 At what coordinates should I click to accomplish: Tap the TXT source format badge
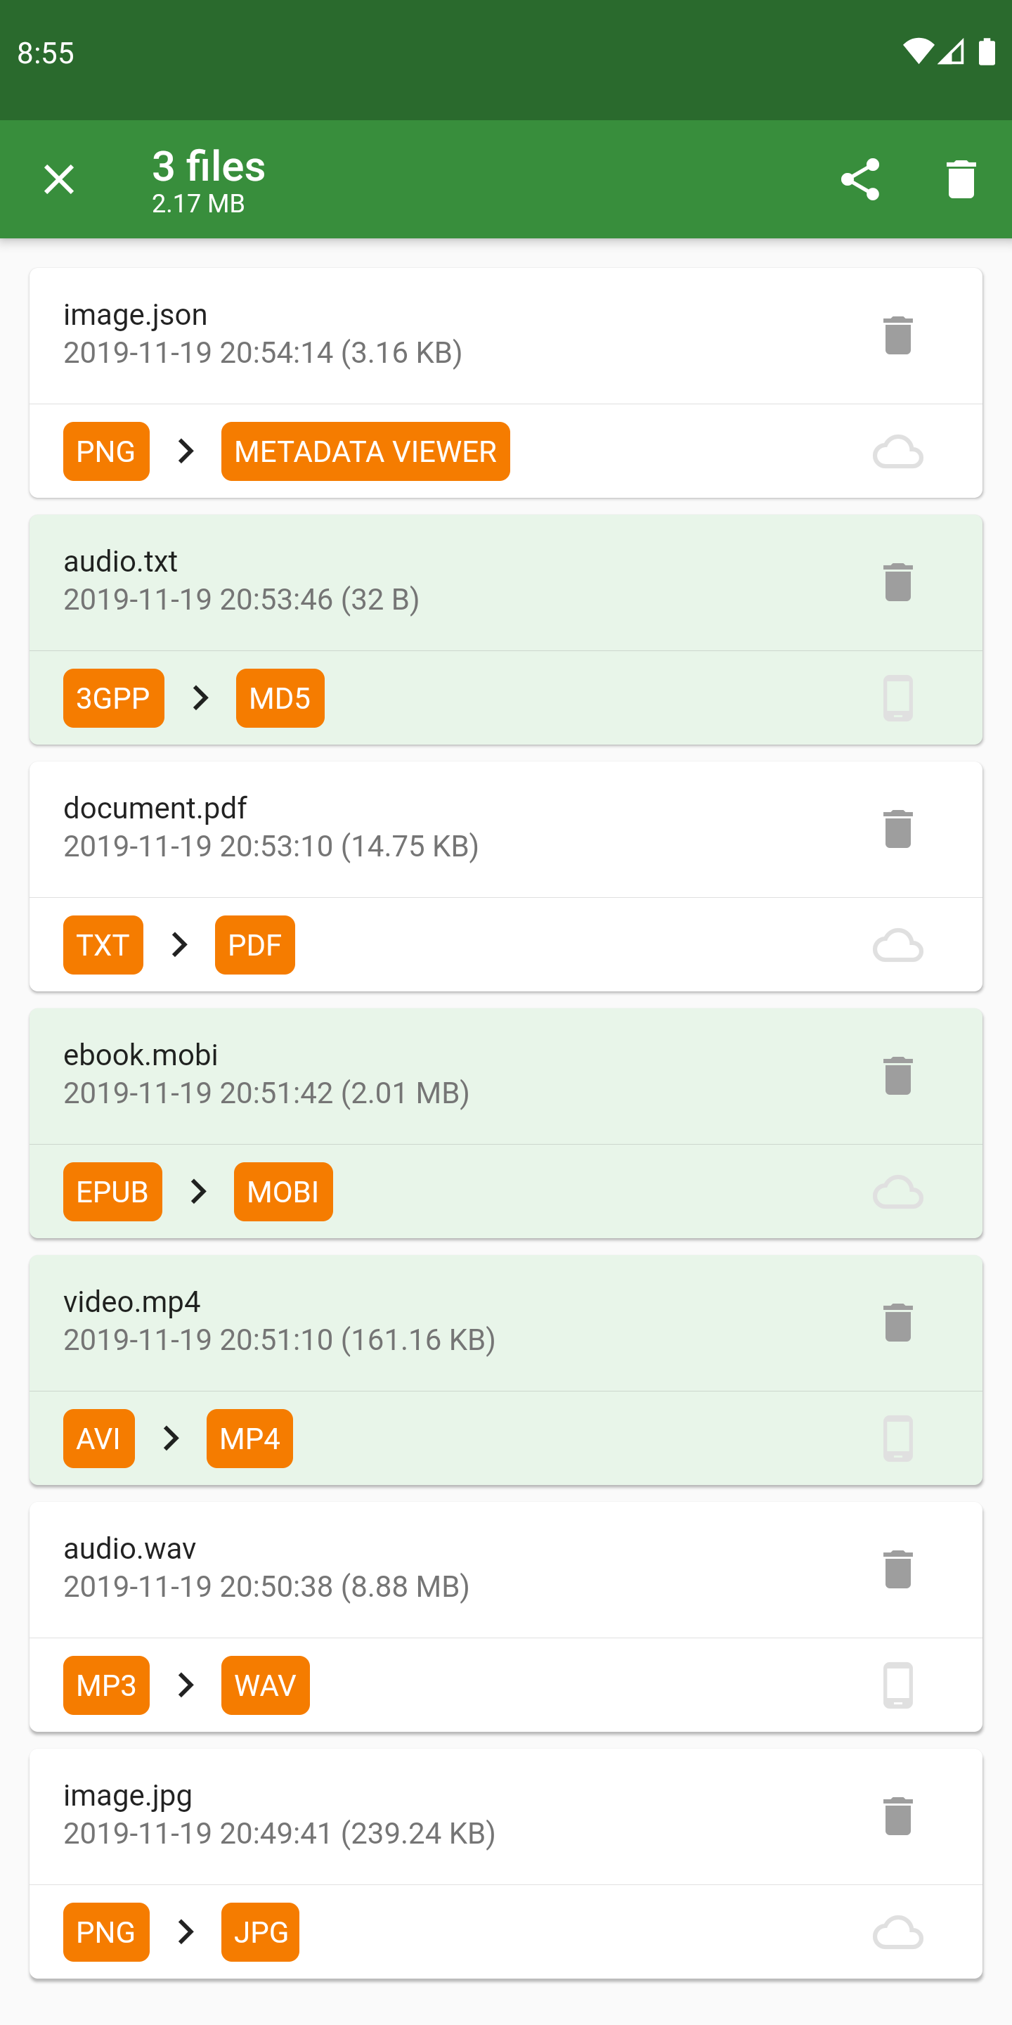coord(103,945)
